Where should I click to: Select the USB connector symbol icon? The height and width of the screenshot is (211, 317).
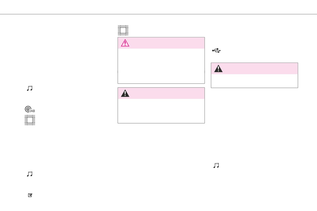[216, 51]
